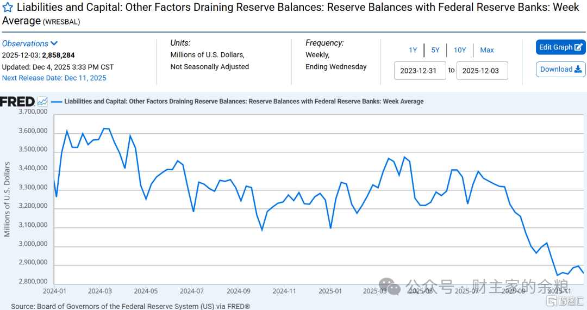The image size is (587, 310).
Task: Click the end date field 2025-12-03
Action: [x=482, y=71]
